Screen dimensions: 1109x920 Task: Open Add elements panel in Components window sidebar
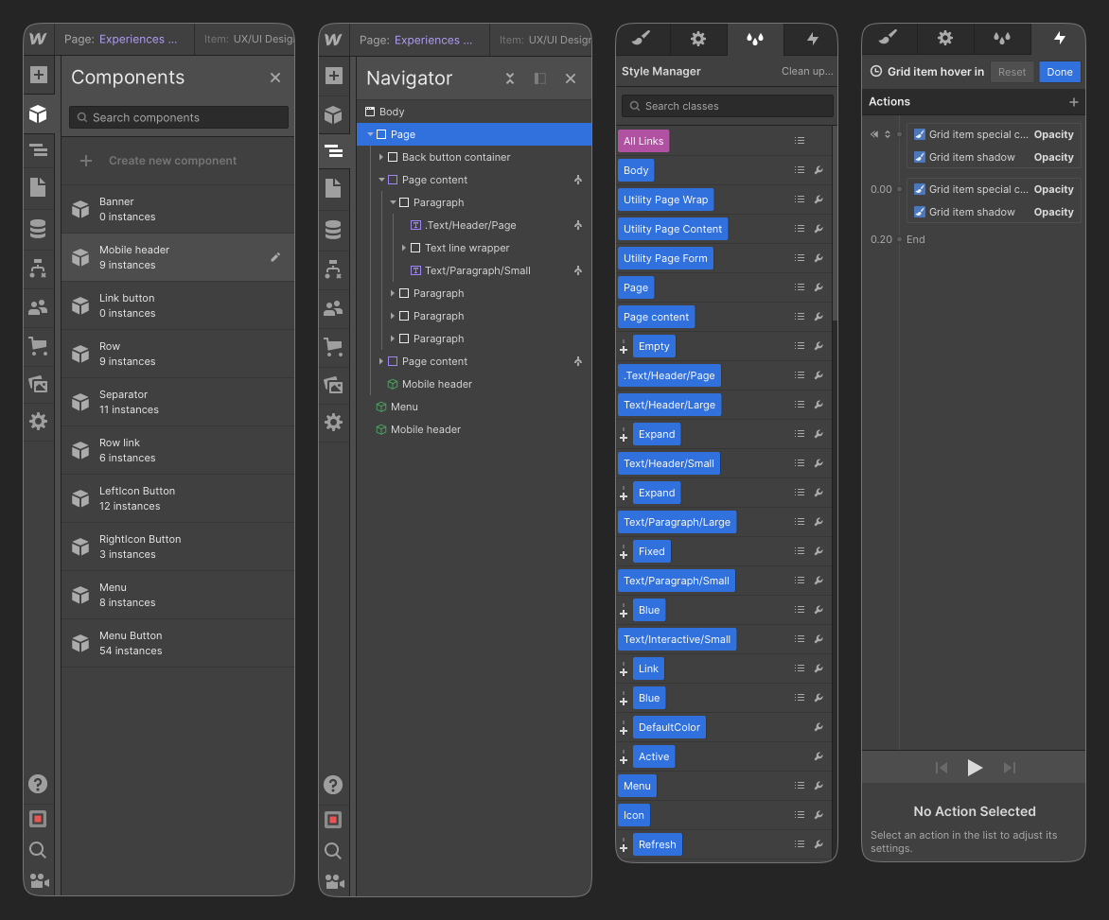coord(38,75)
